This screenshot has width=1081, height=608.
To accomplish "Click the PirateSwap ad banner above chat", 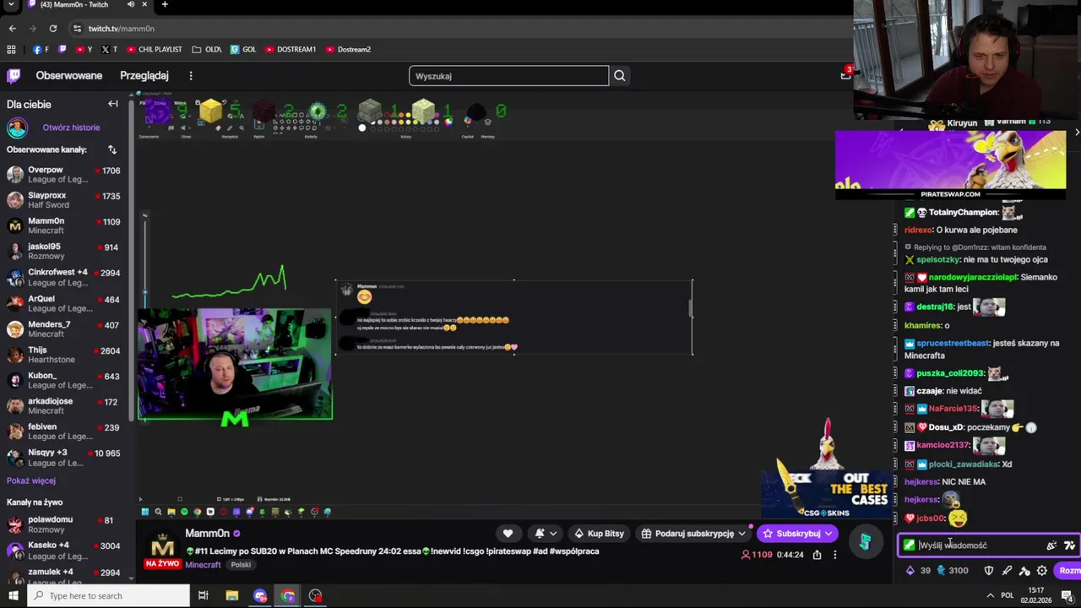I will (x=950, y=165).
